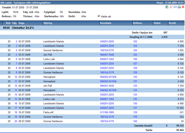Image resolution: width=185 pixels, height=133 pixels.
Task: Open invoice number 139 link
Action: pos(135,117)
